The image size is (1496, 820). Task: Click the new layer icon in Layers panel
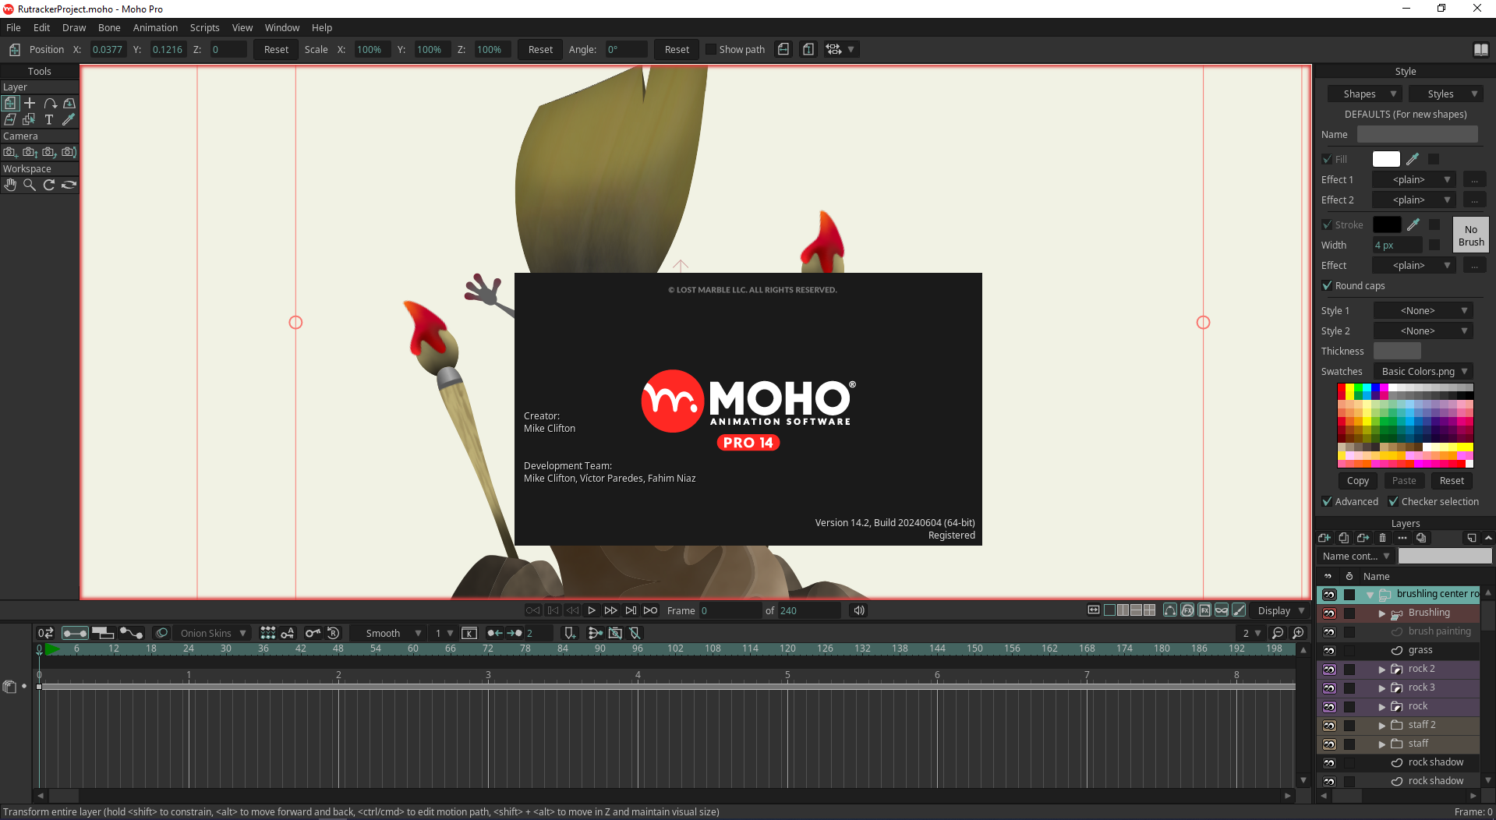click(1324, 538)
